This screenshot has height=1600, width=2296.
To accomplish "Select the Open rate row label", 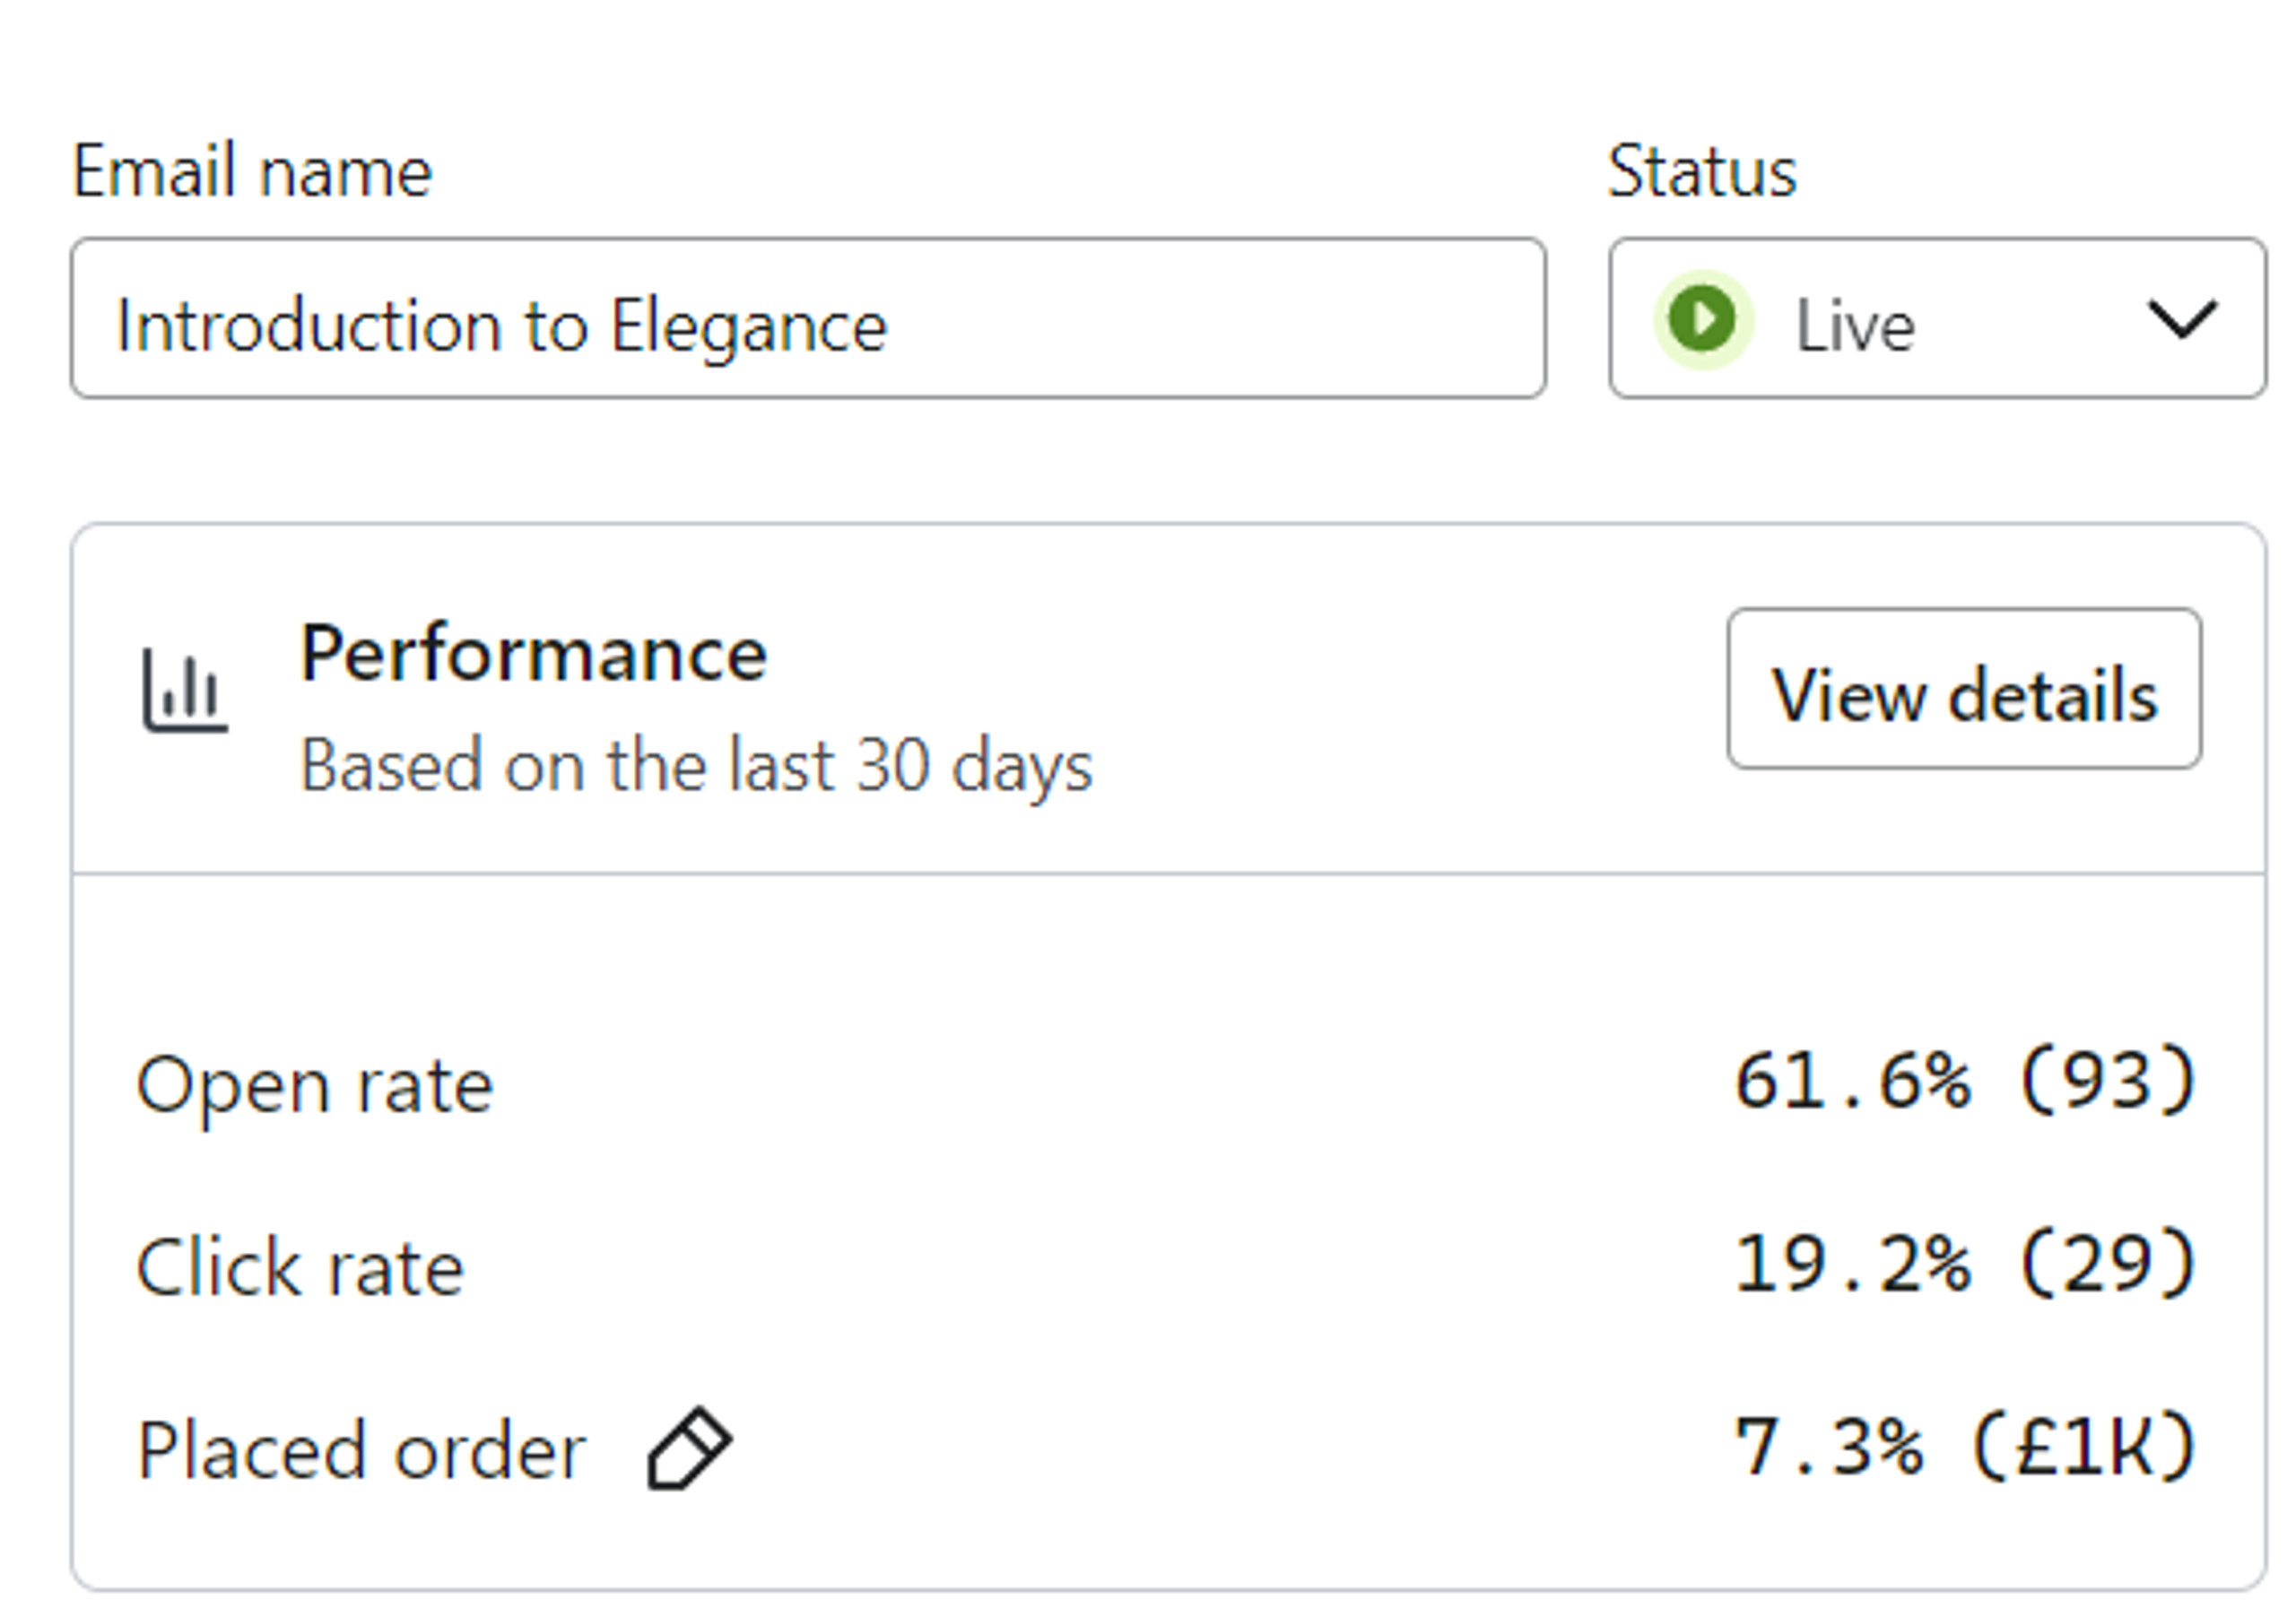I will pyautogui.click(x=314, y=1087).
